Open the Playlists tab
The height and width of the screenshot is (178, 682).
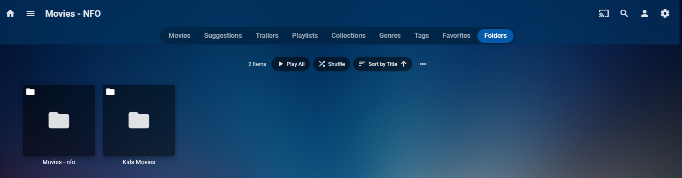click(305, 36)
